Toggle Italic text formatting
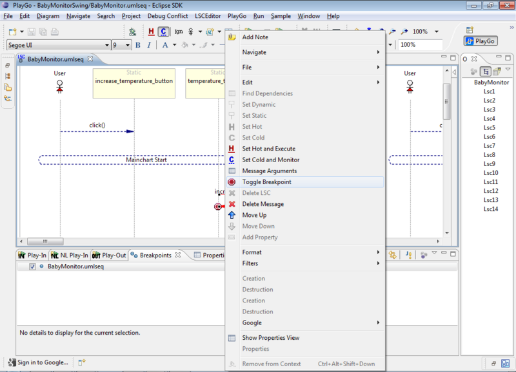 pos(149,45)
